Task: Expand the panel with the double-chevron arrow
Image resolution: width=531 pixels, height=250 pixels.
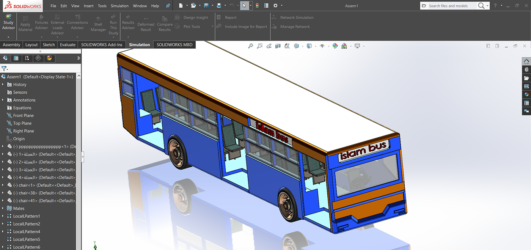Action: [79, 58]
